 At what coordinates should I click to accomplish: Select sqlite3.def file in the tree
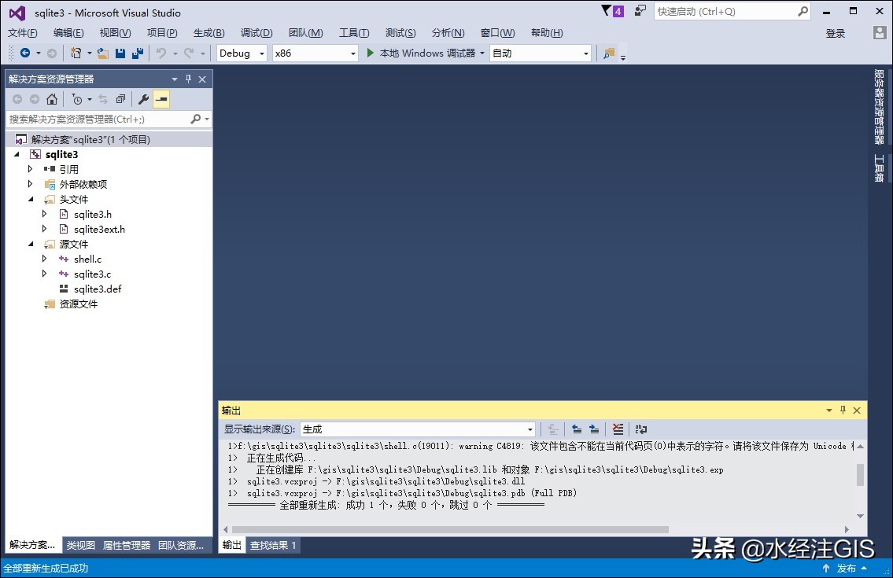coord(98,289)
